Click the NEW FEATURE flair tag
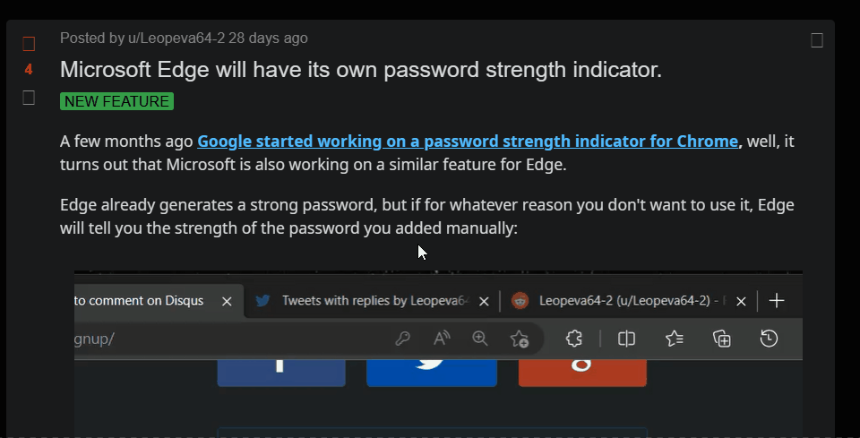 (116, 101)
